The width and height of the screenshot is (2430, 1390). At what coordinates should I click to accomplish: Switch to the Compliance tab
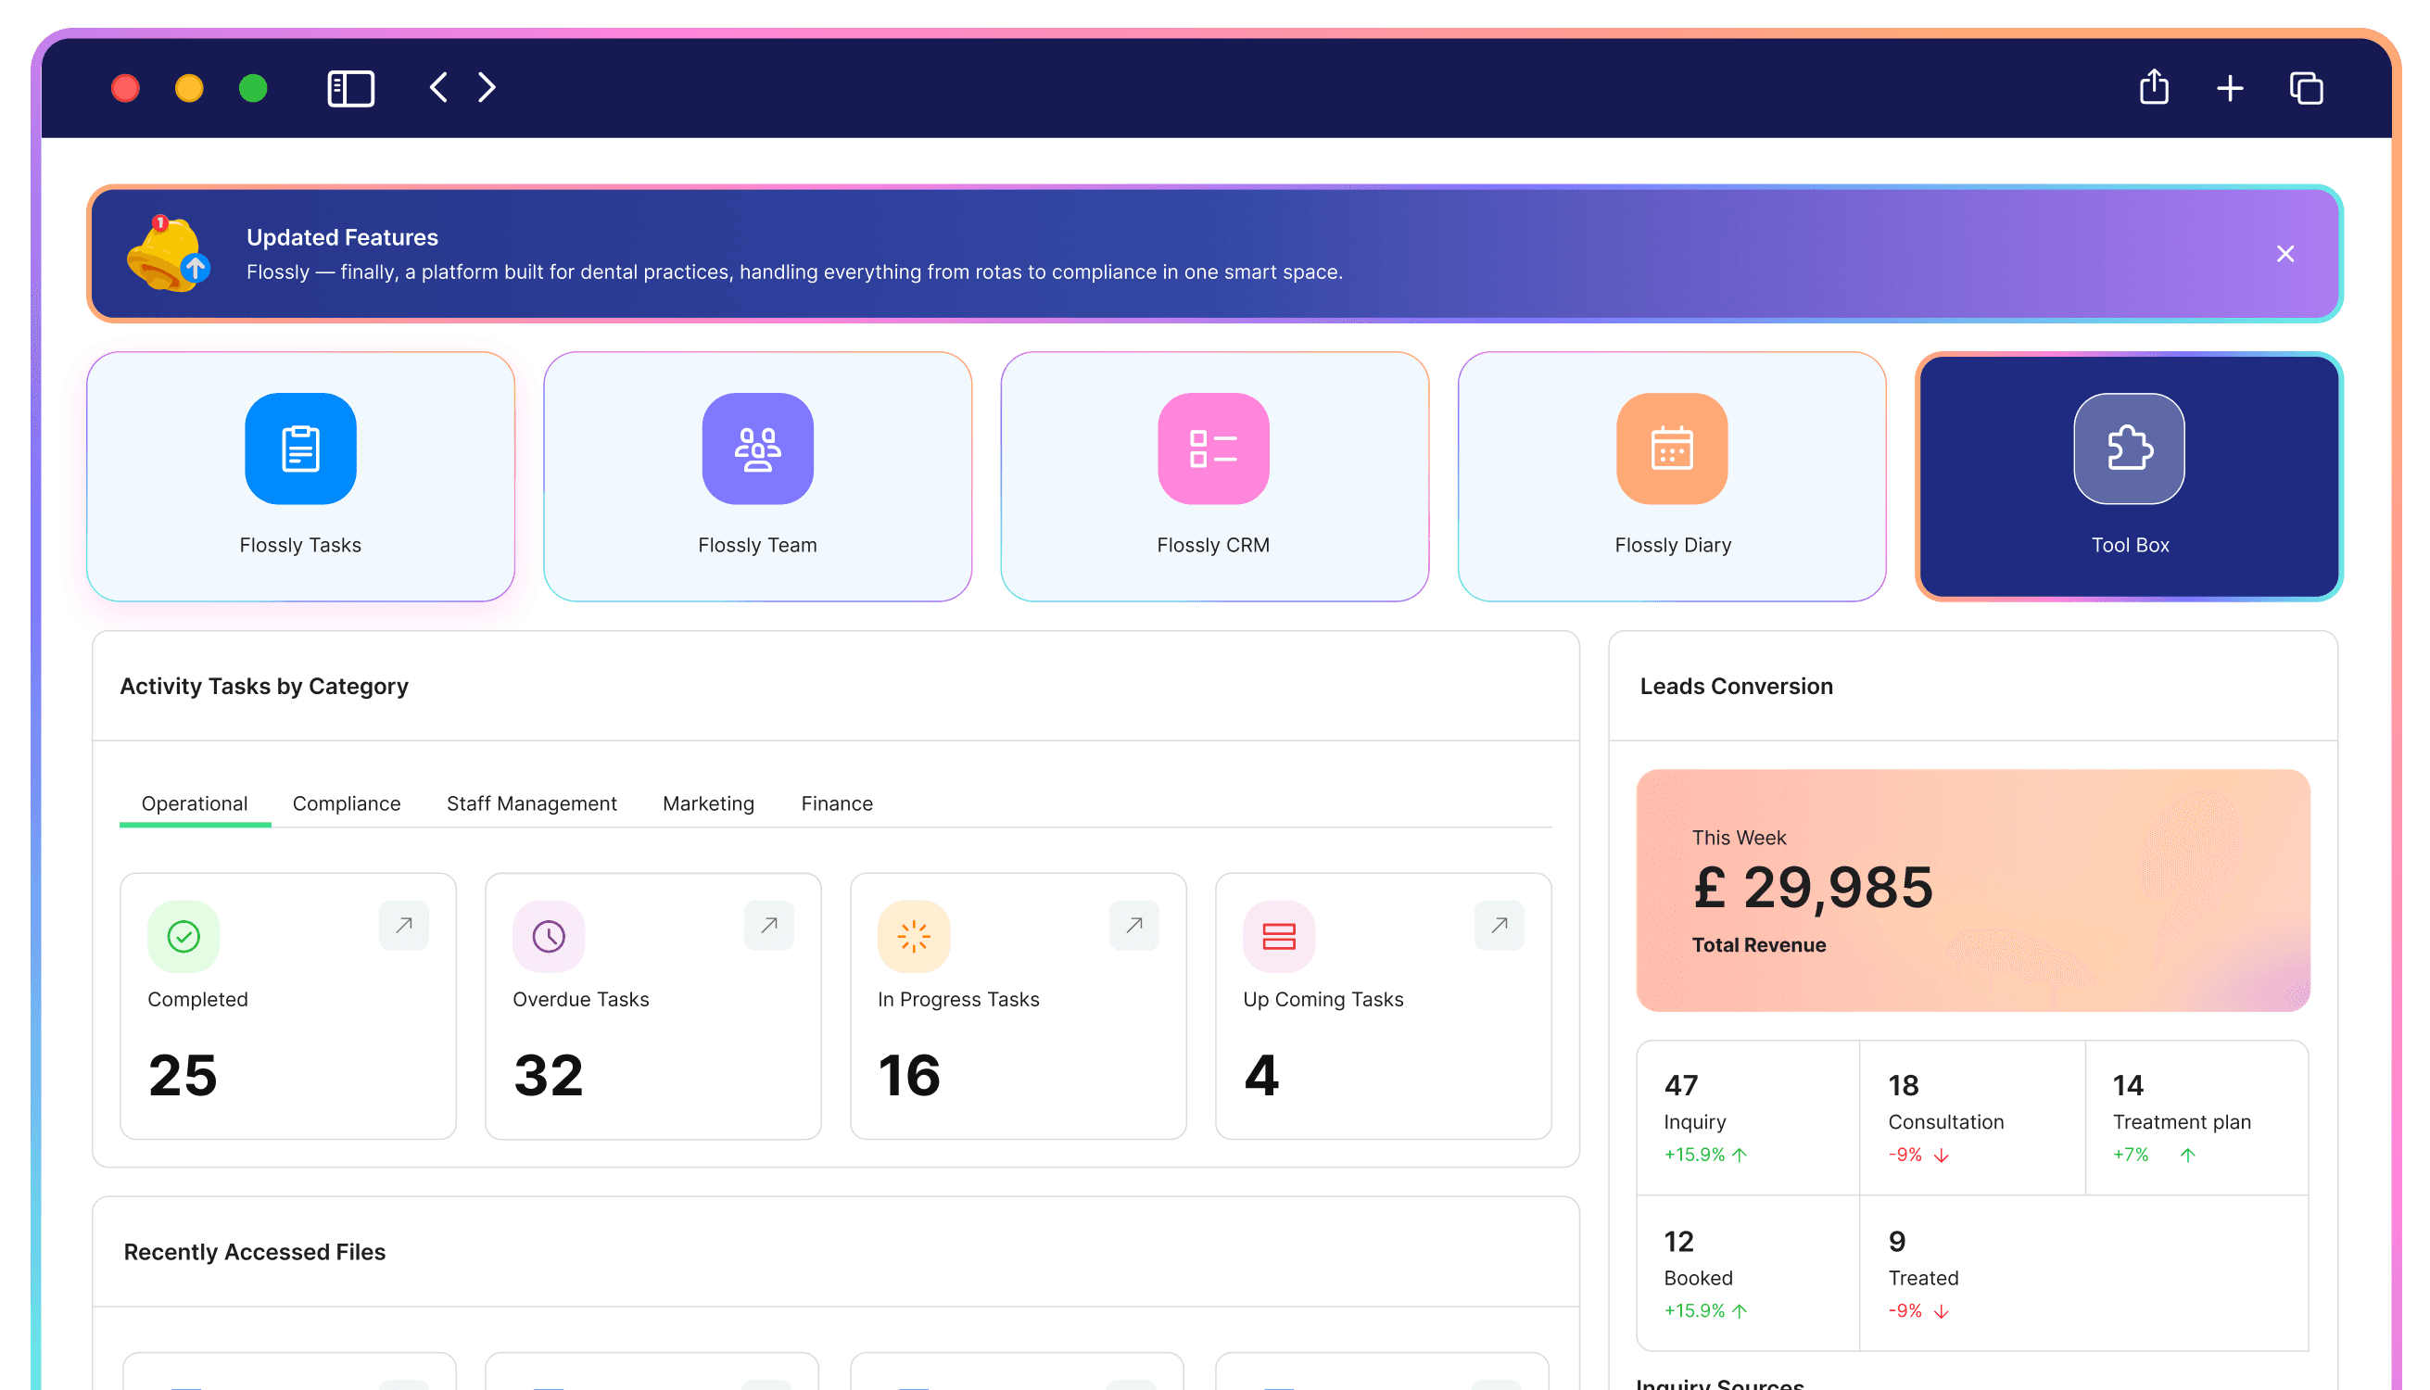pyautogui.click(x=346, y=802)
